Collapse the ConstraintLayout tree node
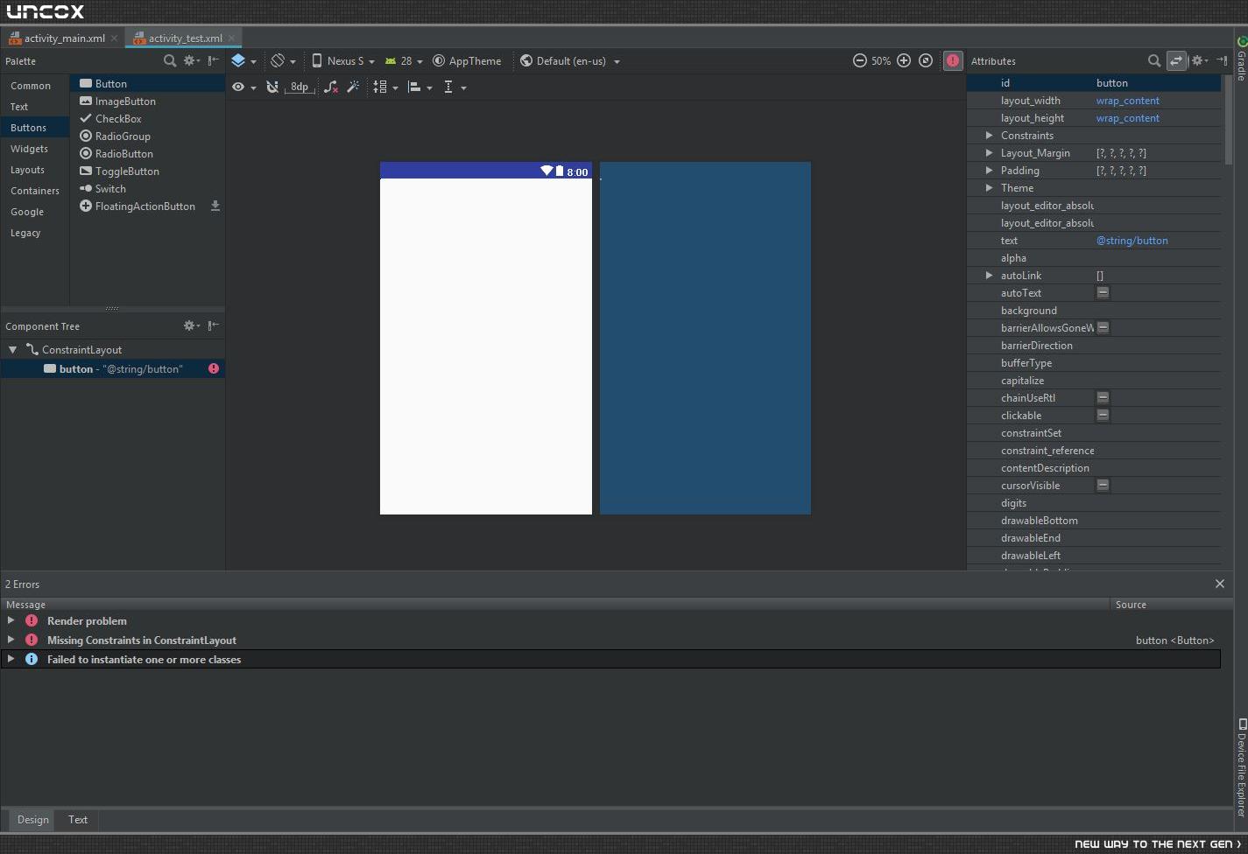 12,349
